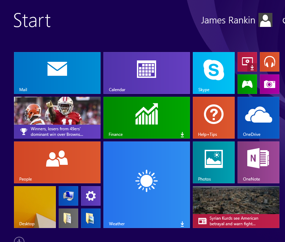Open the People tile

click(x=57, y=162)
